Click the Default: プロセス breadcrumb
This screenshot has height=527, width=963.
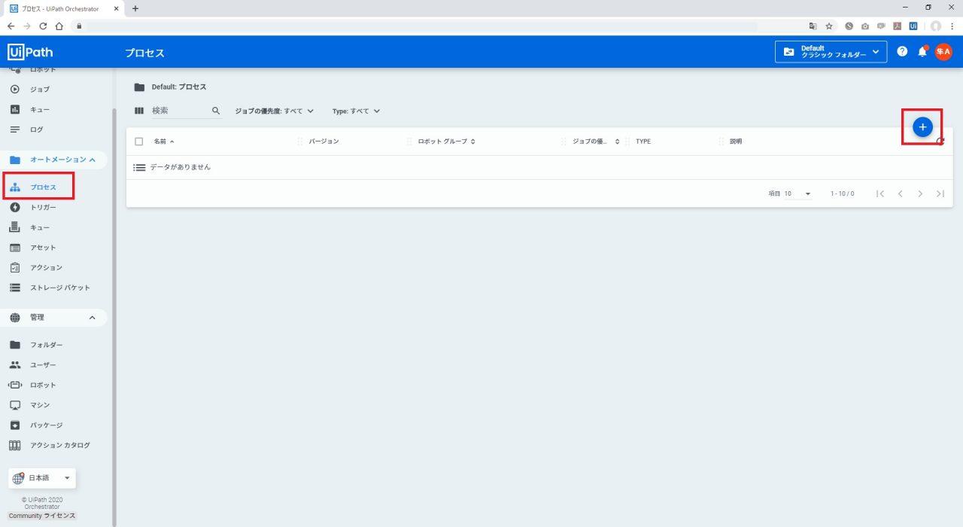(179, 87)
